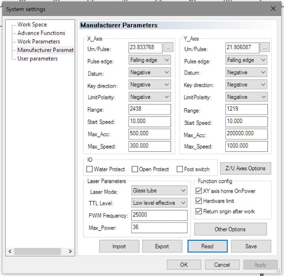Open User parameters in the sidebar
This screenshot has height=276, width=284.
[x=37, y=59]
